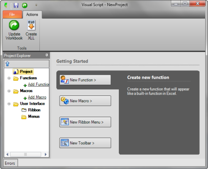
Task: Collapse the Functions folder node
Action: click(x=9, y=78)
